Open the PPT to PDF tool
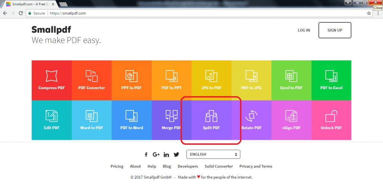This screenshot has height=185, width=383. [131, 80]
